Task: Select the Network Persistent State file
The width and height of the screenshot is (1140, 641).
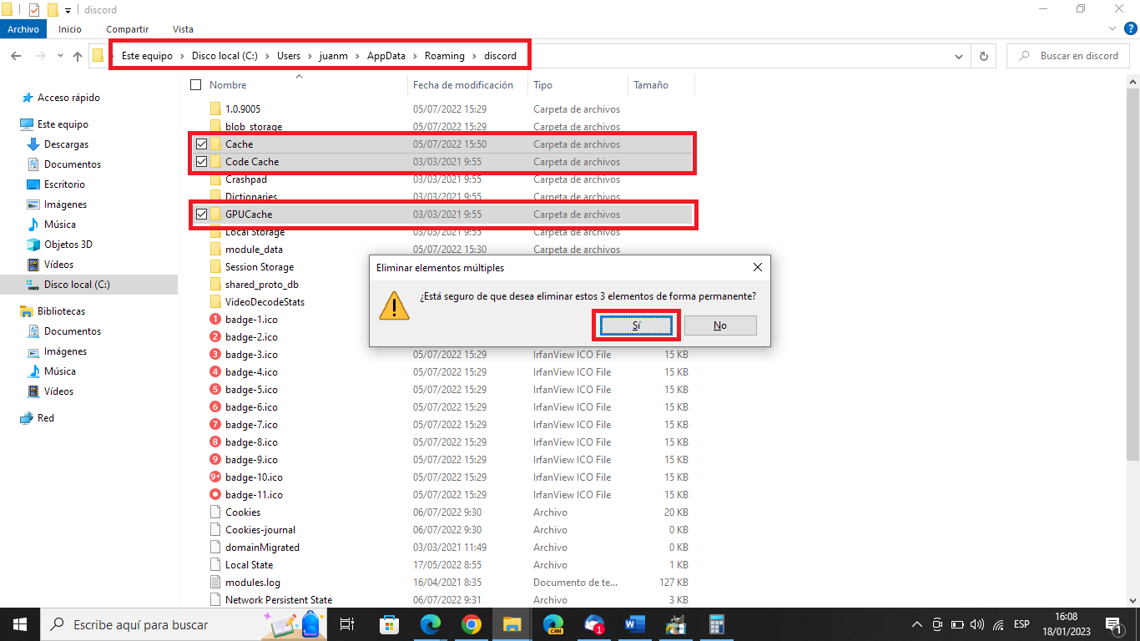Action: 279,600
